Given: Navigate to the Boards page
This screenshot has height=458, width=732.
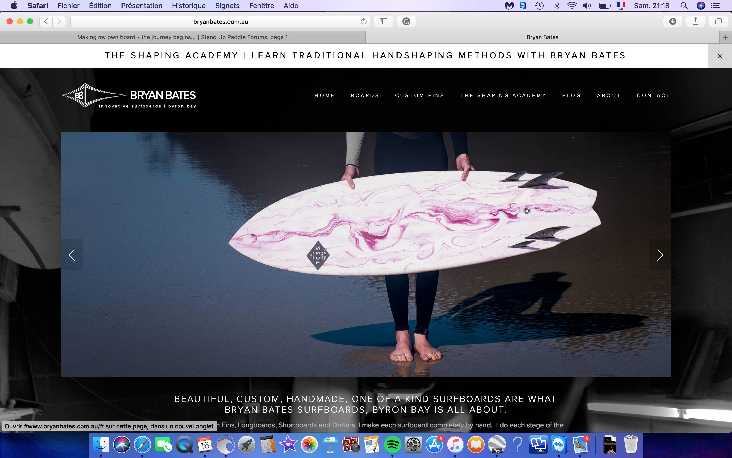Looking at the screenshot, I should pyautogui.click(x=365, y=95).
